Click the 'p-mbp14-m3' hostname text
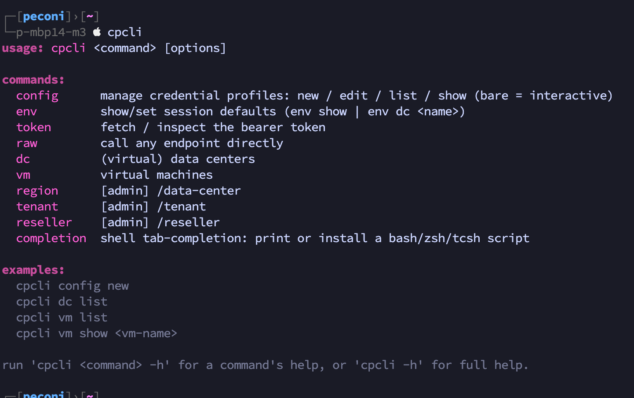634x398 pixels. pos(51,33)
